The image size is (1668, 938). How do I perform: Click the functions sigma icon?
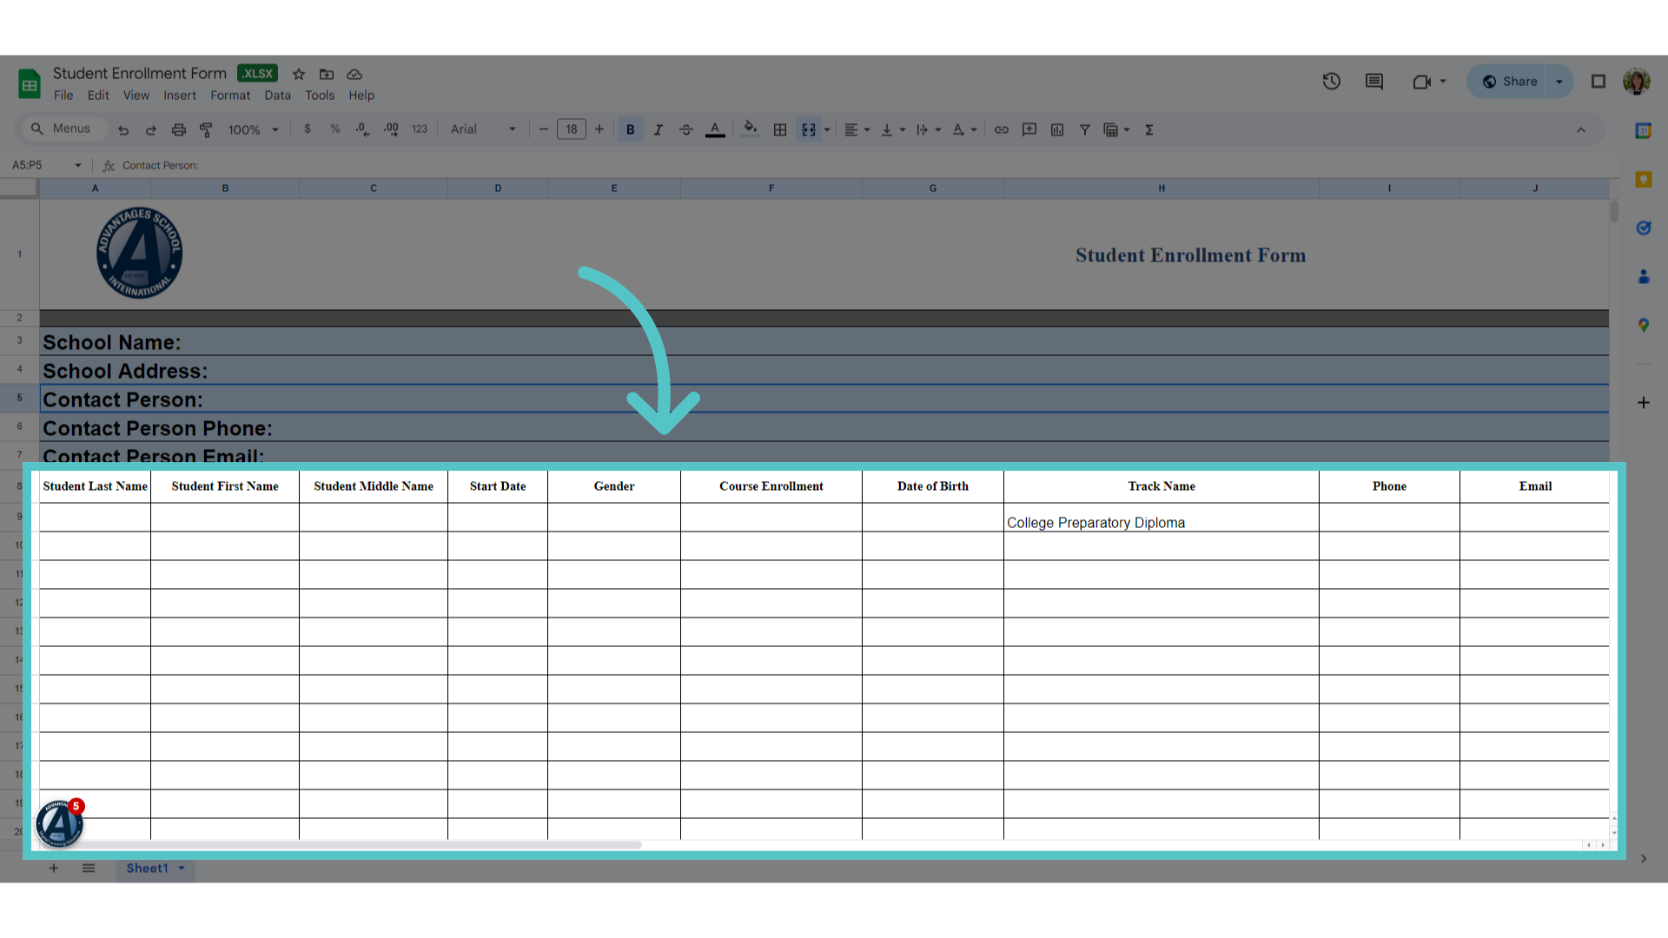[x=1148, y=129]
